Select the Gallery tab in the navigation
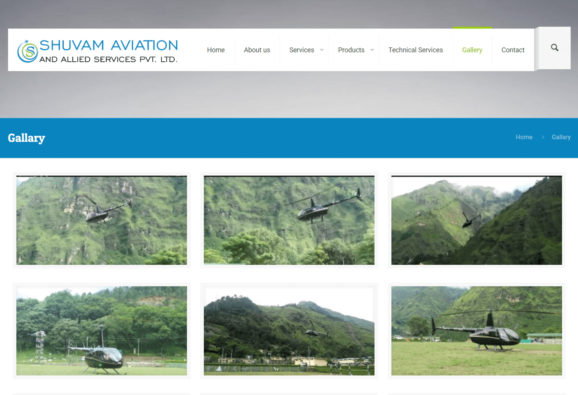 pyautogui.click(x=472, y=50)
